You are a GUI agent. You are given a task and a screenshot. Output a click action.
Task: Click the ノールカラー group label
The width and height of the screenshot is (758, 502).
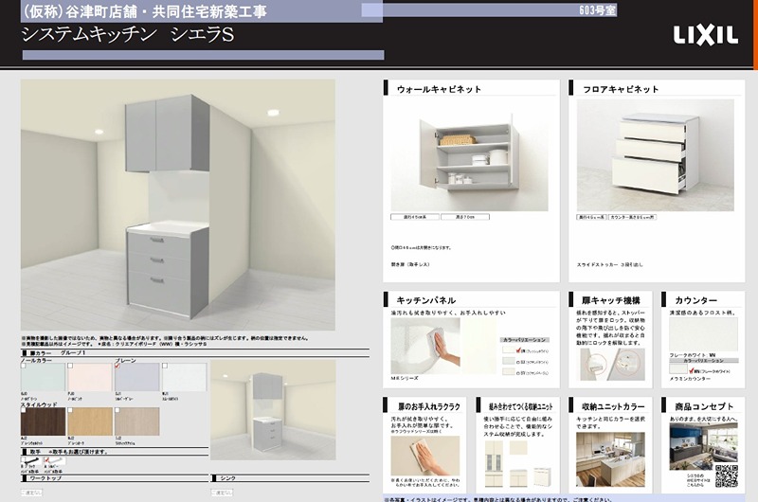point(36,361)
